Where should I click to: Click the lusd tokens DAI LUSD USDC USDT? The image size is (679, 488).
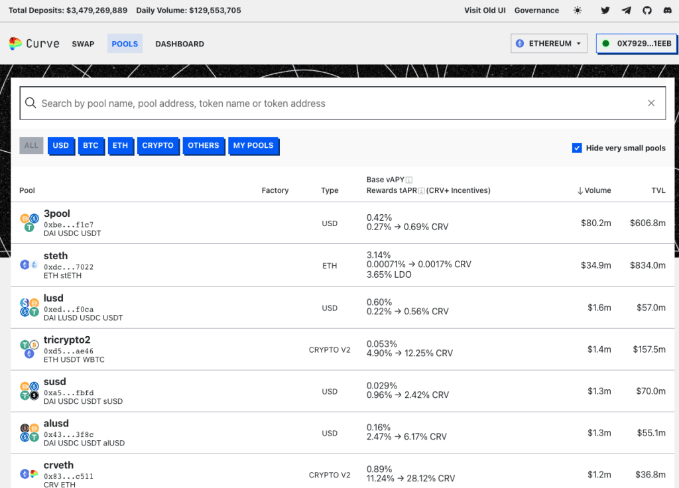click(83, 318)
